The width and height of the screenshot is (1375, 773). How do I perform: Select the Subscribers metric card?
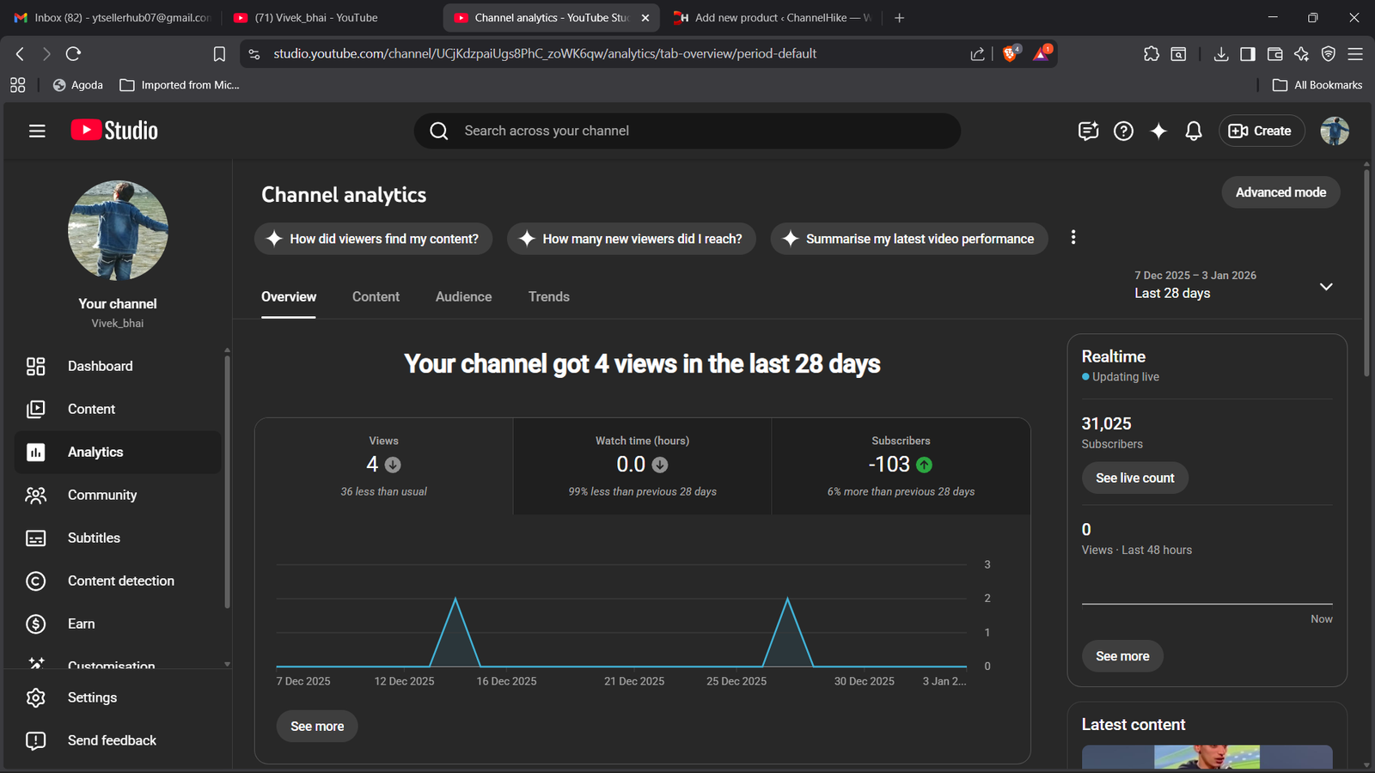[x=900, y=466]
